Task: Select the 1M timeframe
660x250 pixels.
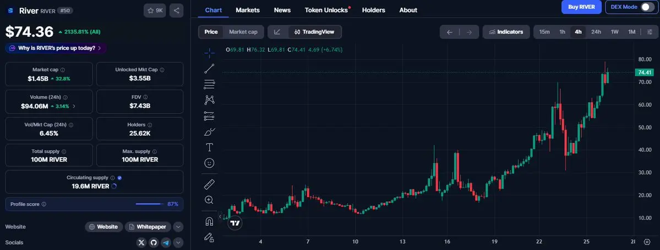Action: click(631, 32)
